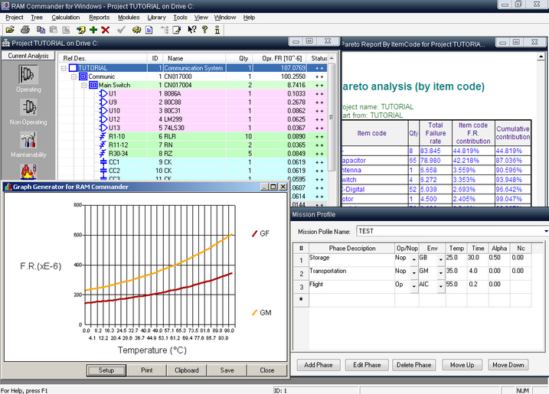Click Move Down button in Mission Profile
The image size is (549, 394).
click(508, 365)
